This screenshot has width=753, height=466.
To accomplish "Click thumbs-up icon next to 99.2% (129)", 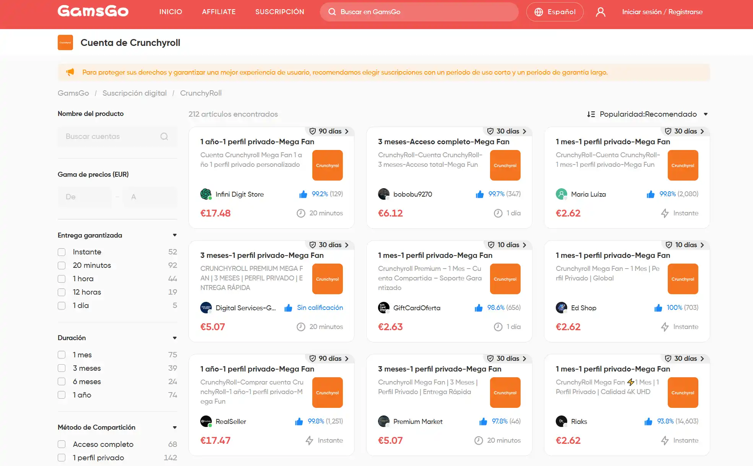I will click(303, 194).
